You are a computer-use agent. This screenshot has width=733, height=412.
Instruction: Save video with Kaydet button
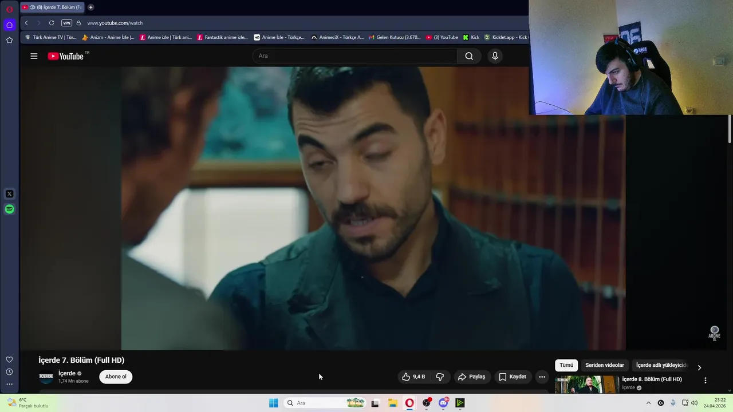[513, 377]
